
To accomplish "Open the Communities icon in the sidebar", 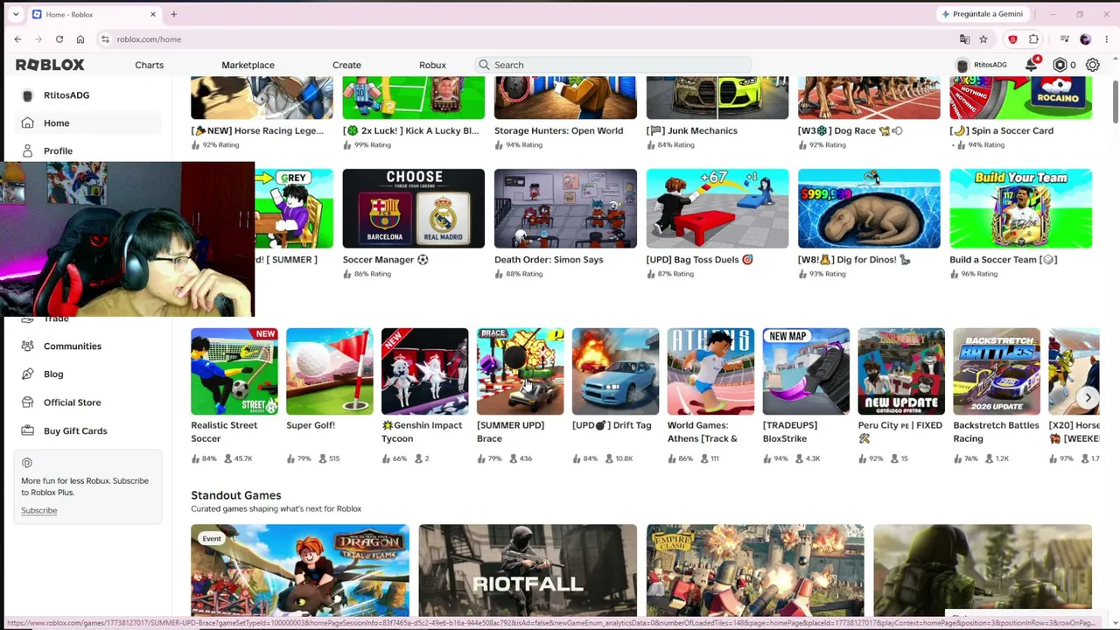I will pos(28,346).
